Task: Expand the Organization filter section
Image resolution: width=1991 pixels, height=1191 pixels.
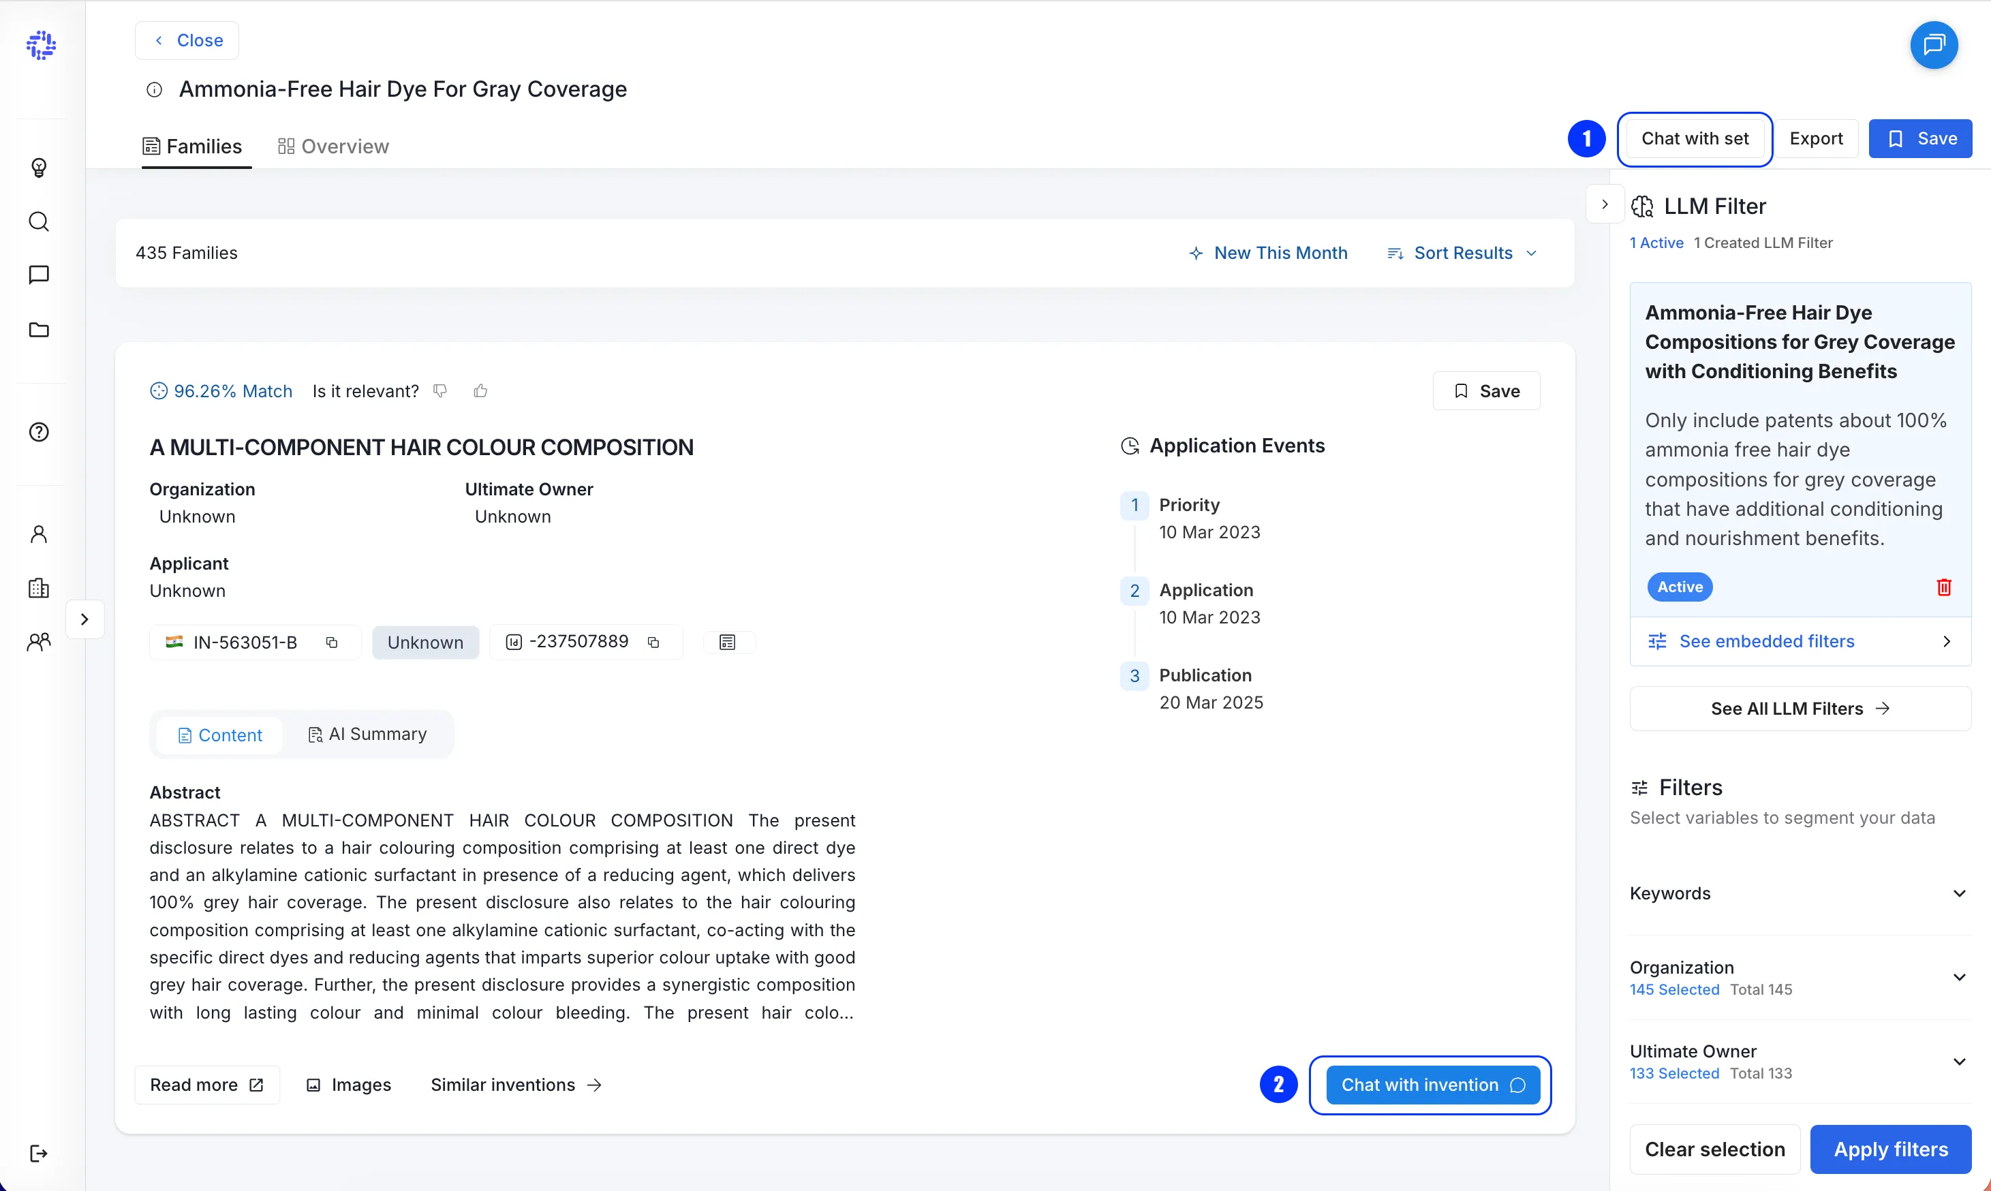Action: pyautogui.click(x=1800, y=977)
